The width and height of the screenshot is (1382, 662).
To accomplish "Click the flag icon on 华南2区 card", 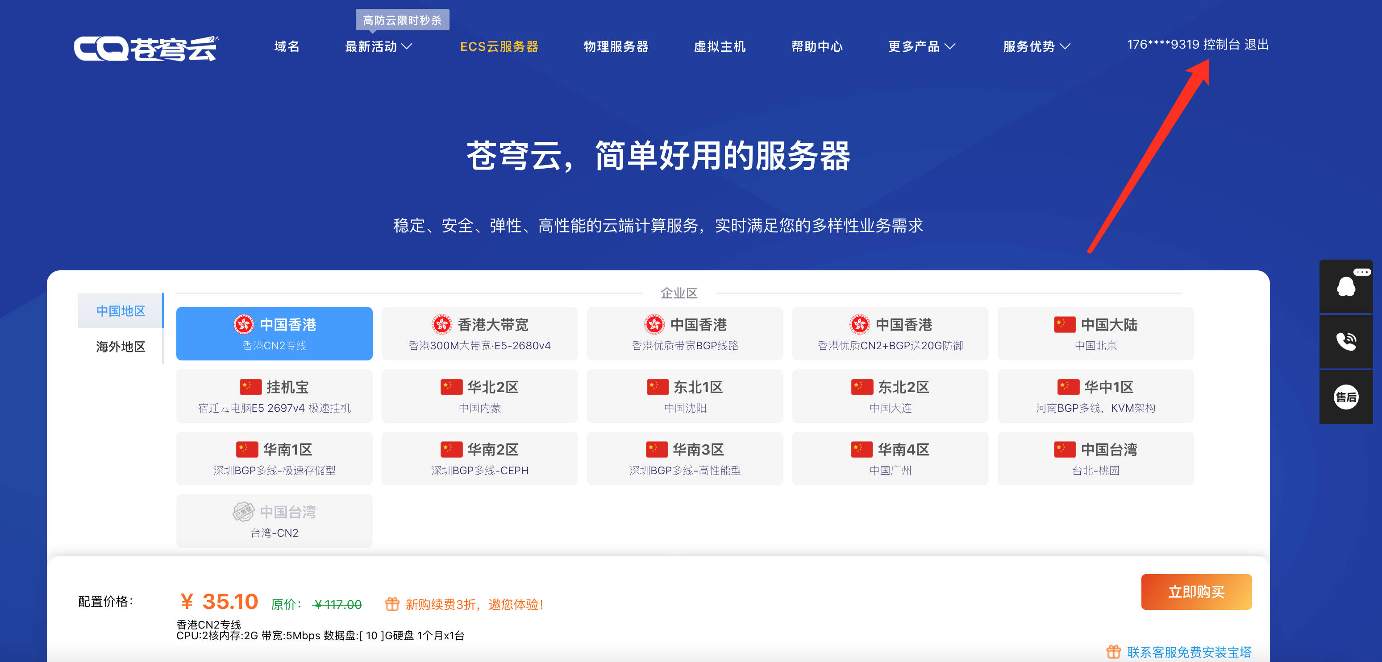I will (451, 449).
